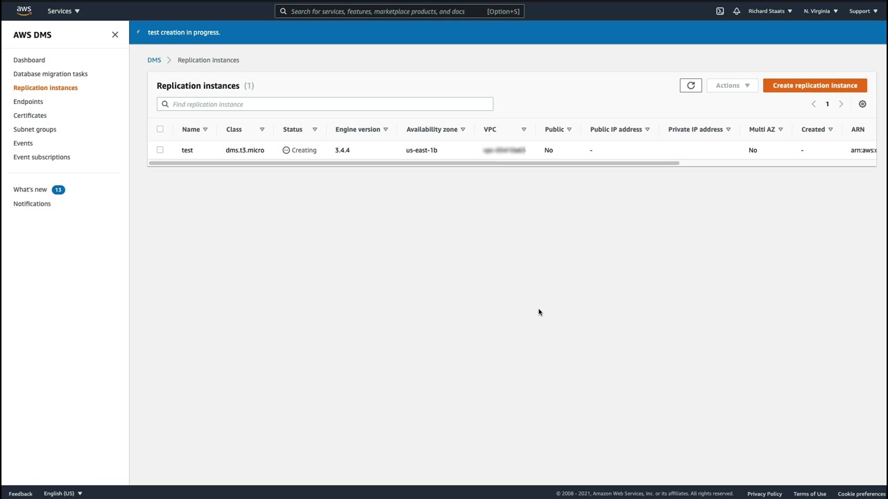View Events in sidebar
Screen dimensions: 888x499
coord(23,143)
